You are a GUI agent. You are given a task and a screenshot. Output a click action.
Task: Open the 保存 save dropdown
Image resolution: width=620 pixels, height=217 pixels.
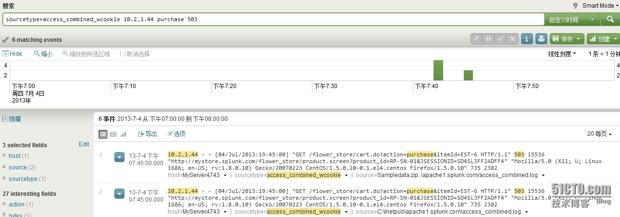(567, 39)
